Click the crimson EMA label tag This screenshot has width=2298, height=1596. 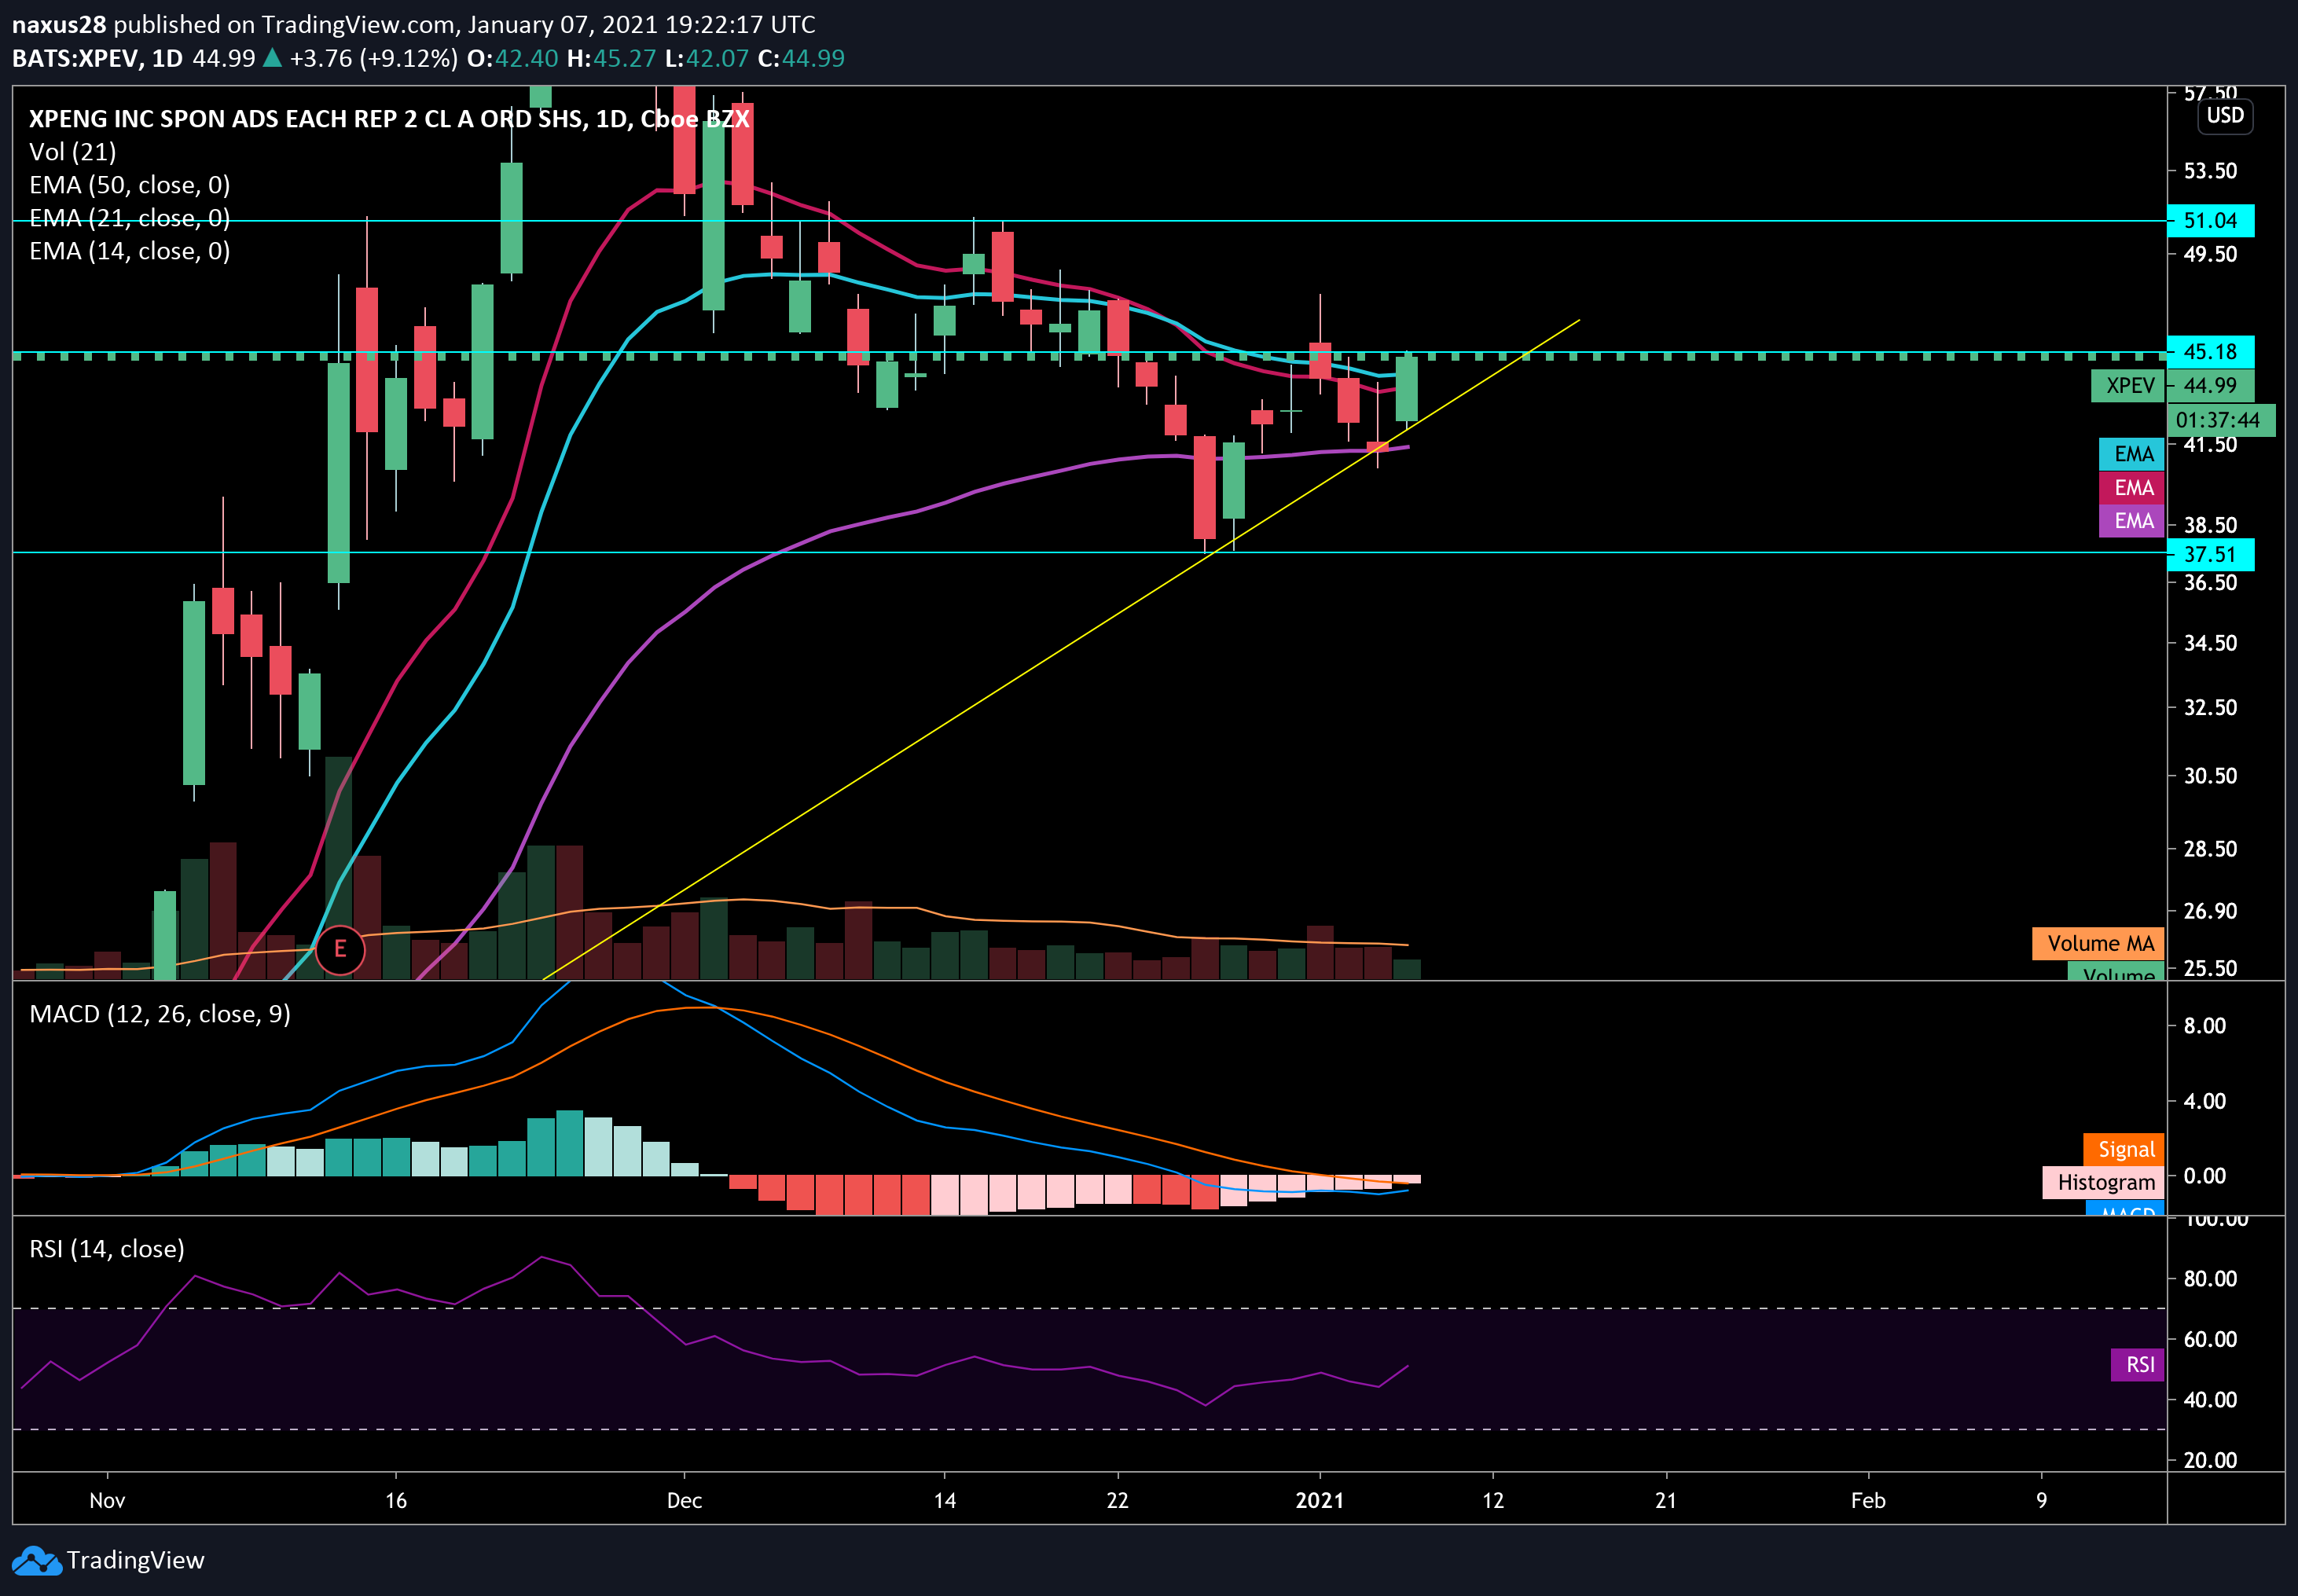pos(2132,487)
